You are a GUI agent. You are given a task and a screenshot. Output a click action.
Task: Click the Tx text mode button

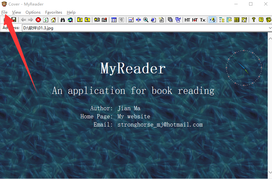click(x=203, y=20)
